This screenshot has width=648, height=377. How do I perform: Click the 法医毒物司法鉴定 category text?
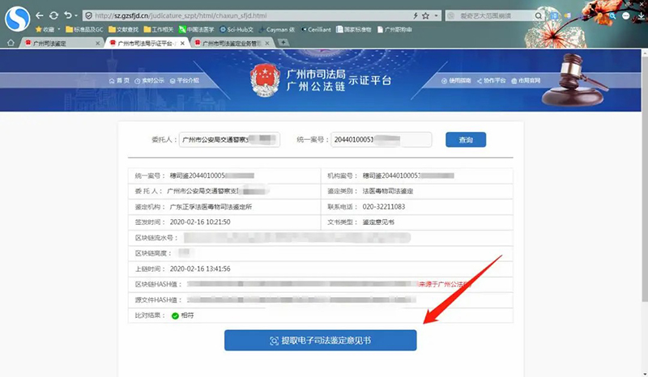pyautogui.click(x=388, y=191)
